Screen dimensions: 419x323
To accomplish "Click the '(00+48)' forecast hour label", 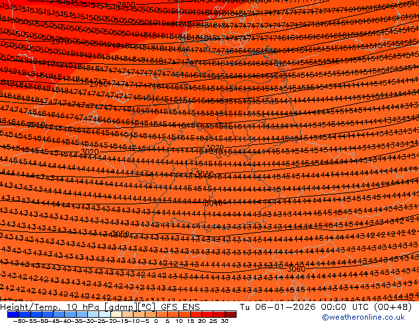I will [393, 307].
